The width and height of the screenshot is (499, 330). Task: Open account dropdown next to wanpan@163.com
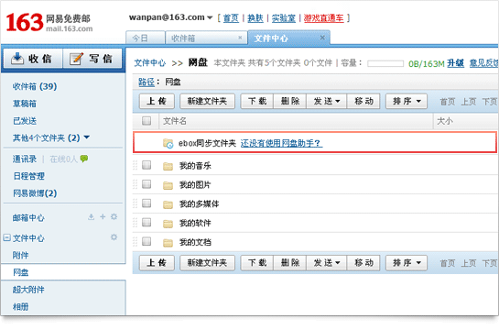click(x=210, y=17)
